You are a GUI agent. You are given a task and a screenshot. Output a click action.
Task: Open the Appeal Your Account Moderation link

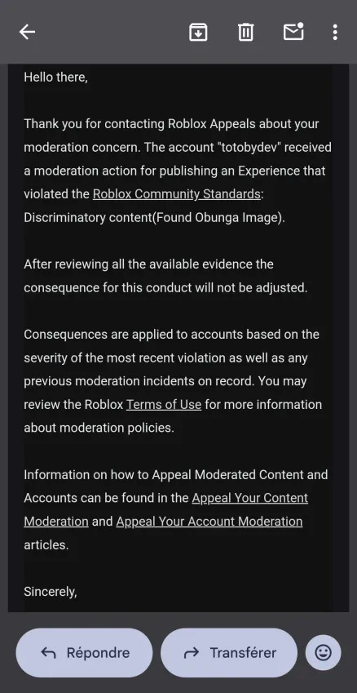(x=209, y=521)
